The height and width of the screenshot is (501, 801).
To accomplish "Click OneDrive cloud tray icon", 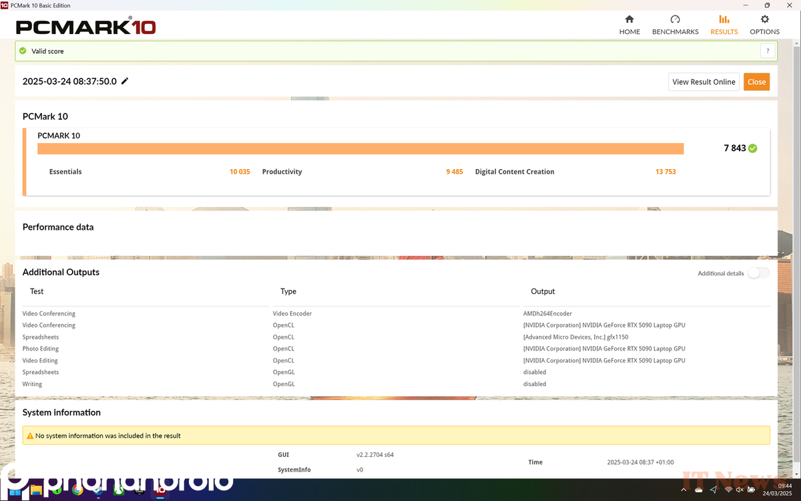I will [x=699, y=490].
